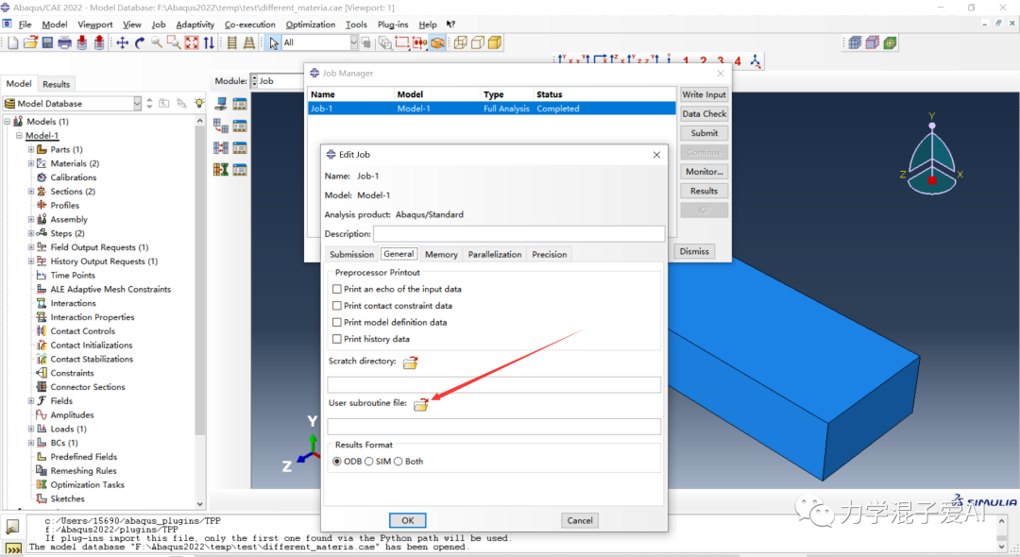This screenshot has height=557, width=1020.
Task: Click OK in the Edit Job dialog
Action: click(406, 520)
